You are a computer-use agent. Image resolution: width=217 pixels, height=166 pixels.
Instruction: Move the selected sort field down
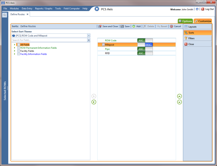coord(180,102)
